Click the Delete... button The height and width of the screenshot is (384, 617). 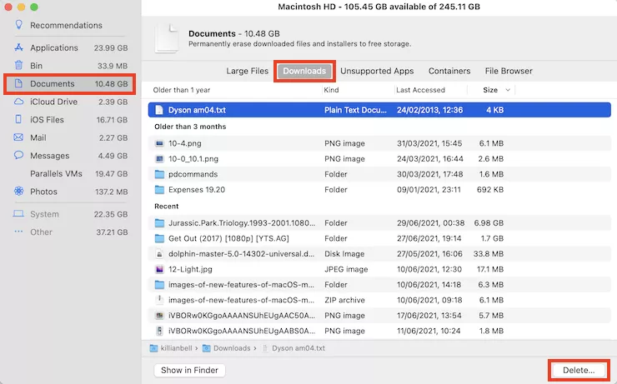(579, 370)
